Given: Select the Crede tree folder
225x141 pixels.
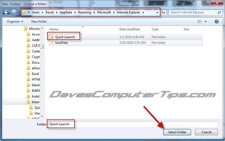Looking at the screenshot, I should pos(33,51).
